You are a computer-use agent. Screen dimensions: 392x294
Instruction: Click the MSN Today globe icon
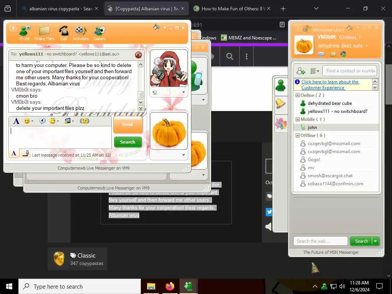[343, 54]
